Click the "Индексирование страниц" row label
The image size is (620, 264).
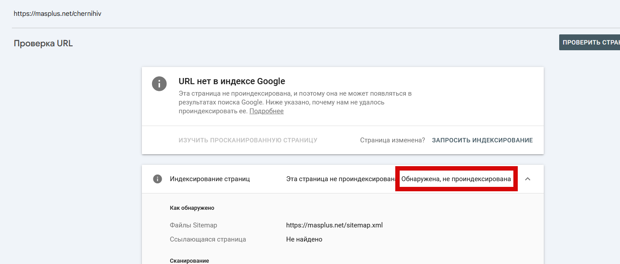pyautogui.click(x=210, y=179)
